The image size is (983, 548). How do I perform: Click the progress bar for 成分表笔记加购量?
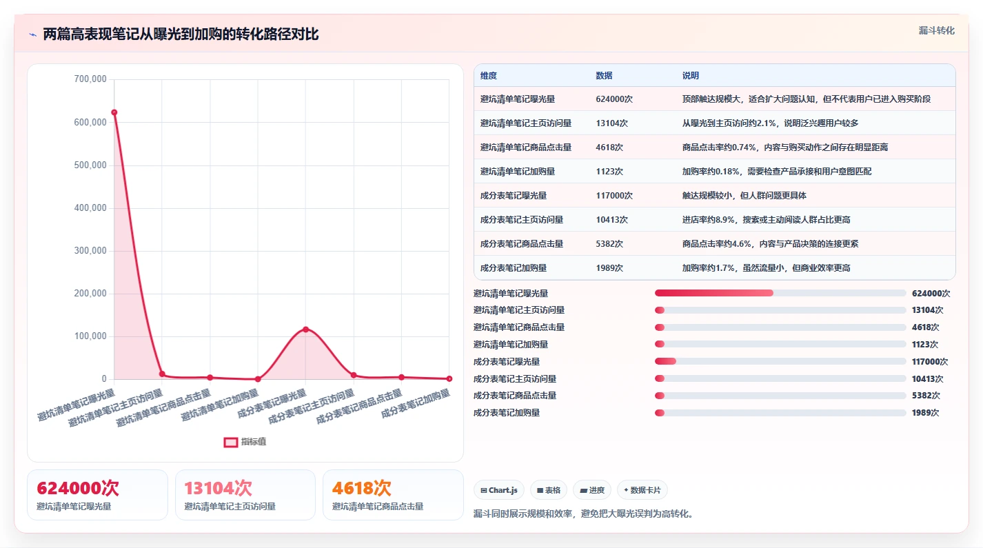pyautogui.click(x=780, y=413)
